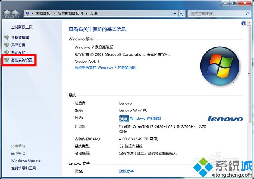Open Help via blue question mark
This screenshot has height=179, width=254.
click(243, 23)
